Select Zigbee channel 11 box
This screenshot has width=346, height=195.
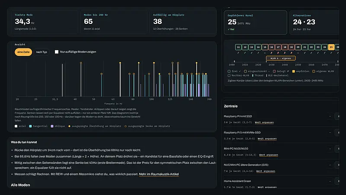238,47
